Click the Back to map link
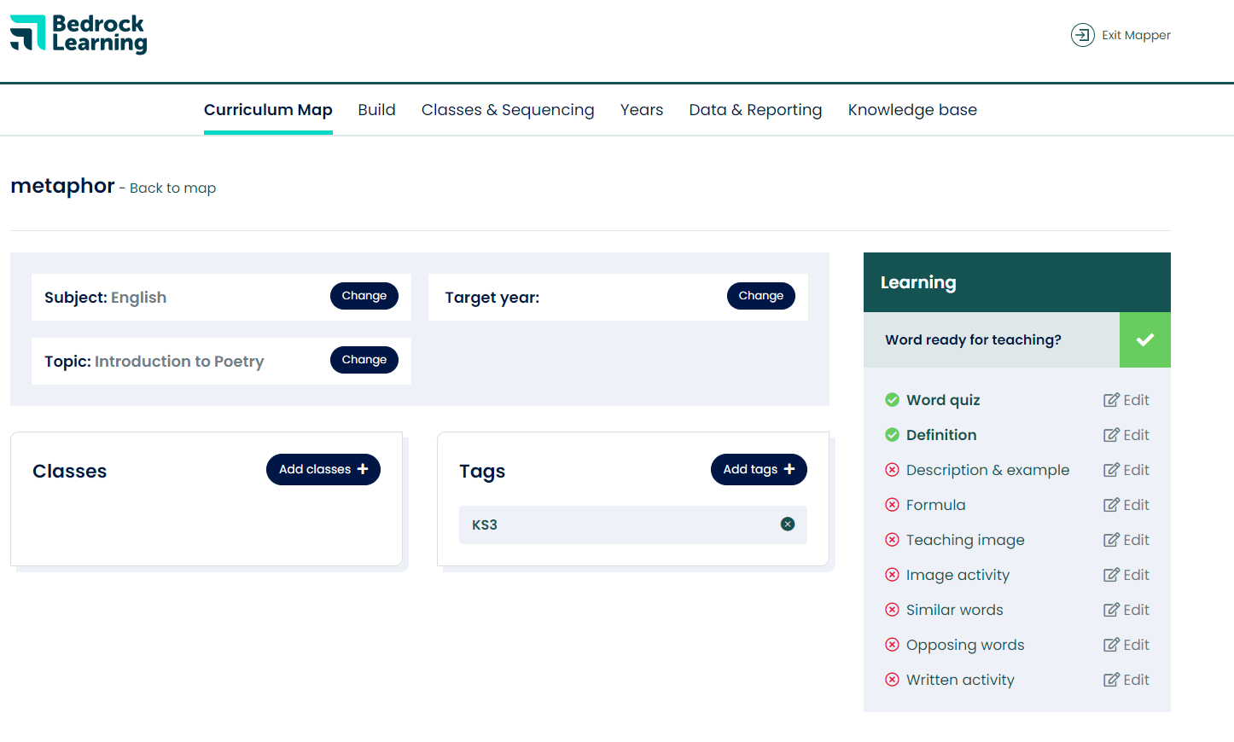 click(x=172, y=188)
